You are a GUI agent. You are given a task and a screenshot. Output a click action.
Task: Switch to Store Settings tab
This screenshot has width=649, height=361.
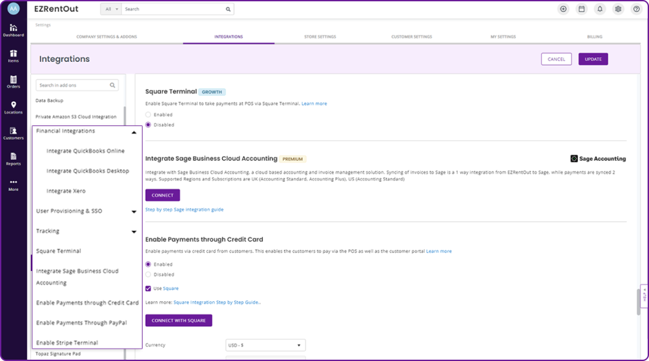pyautogui.click(x=320, y=37)
